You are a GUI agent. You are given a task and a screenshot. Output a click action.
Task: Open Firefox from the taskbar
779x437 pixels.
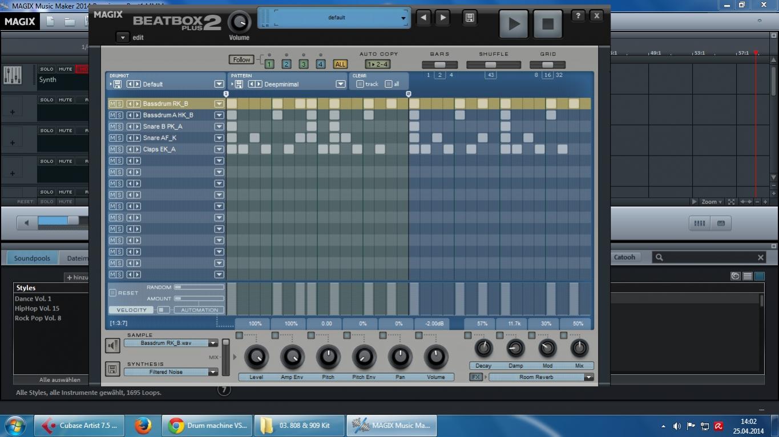pos(143,426)
